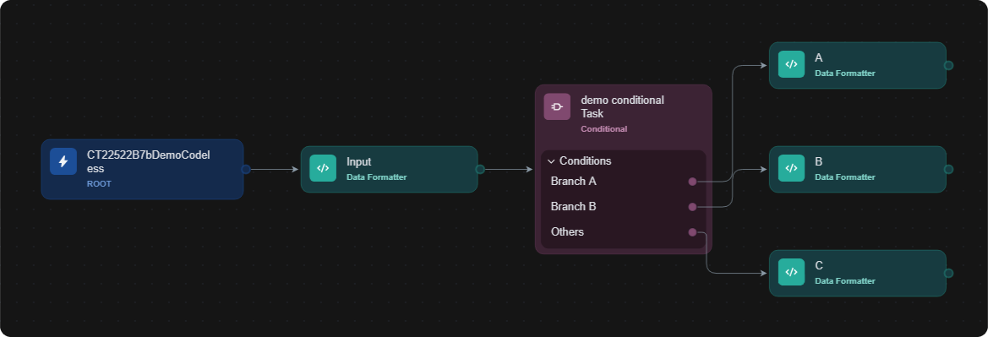Screen dimensions: 988x337
Task: Select the B node title
Action: (x=818, y=162)
